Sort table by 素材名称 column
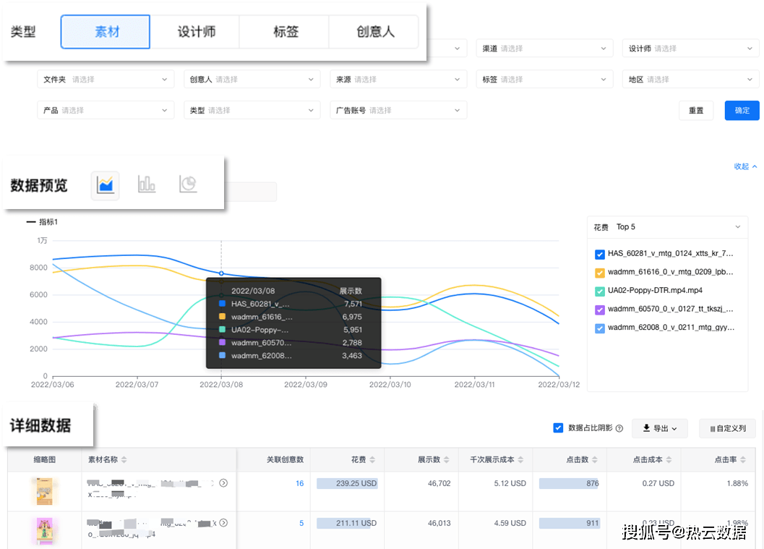764x549 pixels. tap(124, 459)
